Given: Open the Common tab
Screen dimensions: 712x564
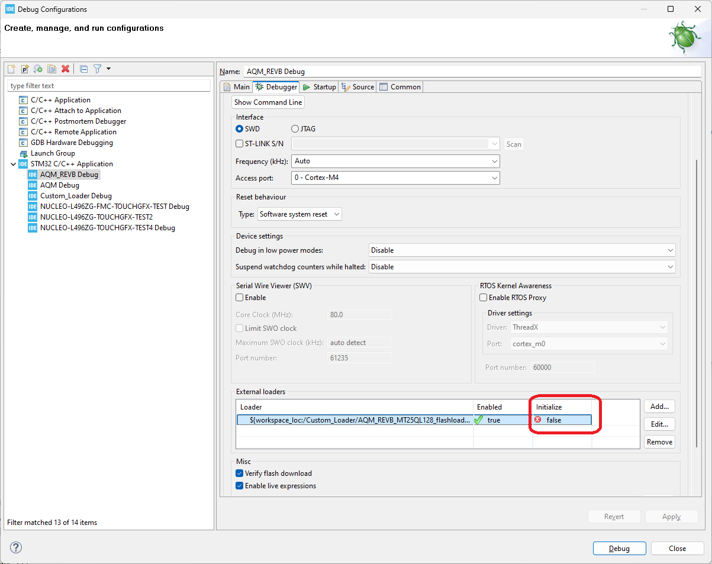Looking at the screenshot, I should click(400, 86).
